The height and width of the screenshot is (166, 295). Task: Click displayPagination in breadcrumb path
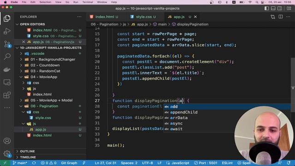point(193,24)
